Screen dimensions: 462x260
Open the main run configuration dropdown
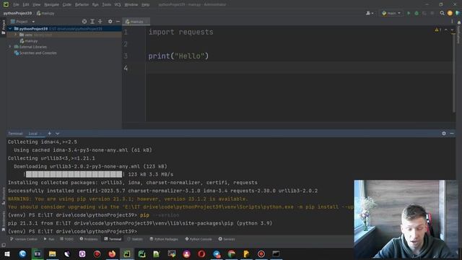tap(391, 13)
